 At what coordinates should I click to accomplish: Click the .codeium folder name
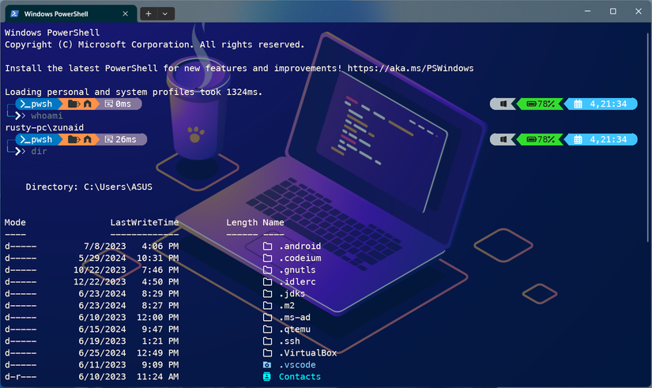pos(300,258)
